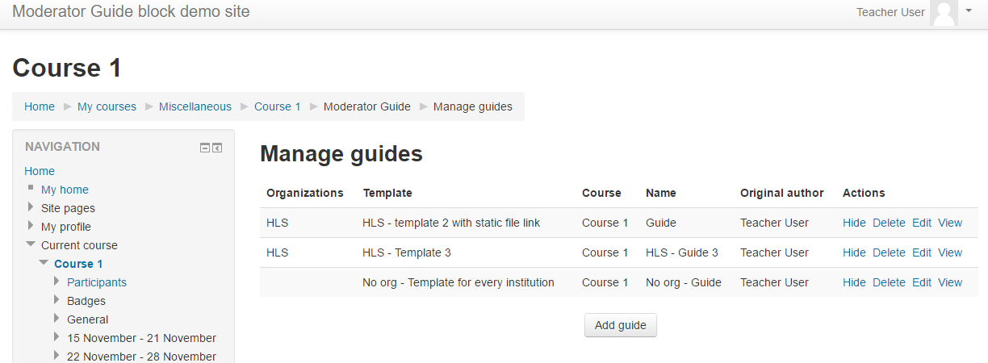Hide the HLS - Guide 3 guide
988x363 pixels.
854,252
